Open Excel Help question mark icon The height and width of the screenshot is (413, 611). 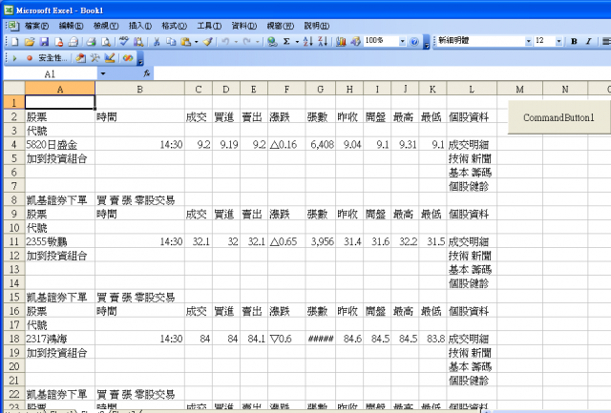coord(414,41)
